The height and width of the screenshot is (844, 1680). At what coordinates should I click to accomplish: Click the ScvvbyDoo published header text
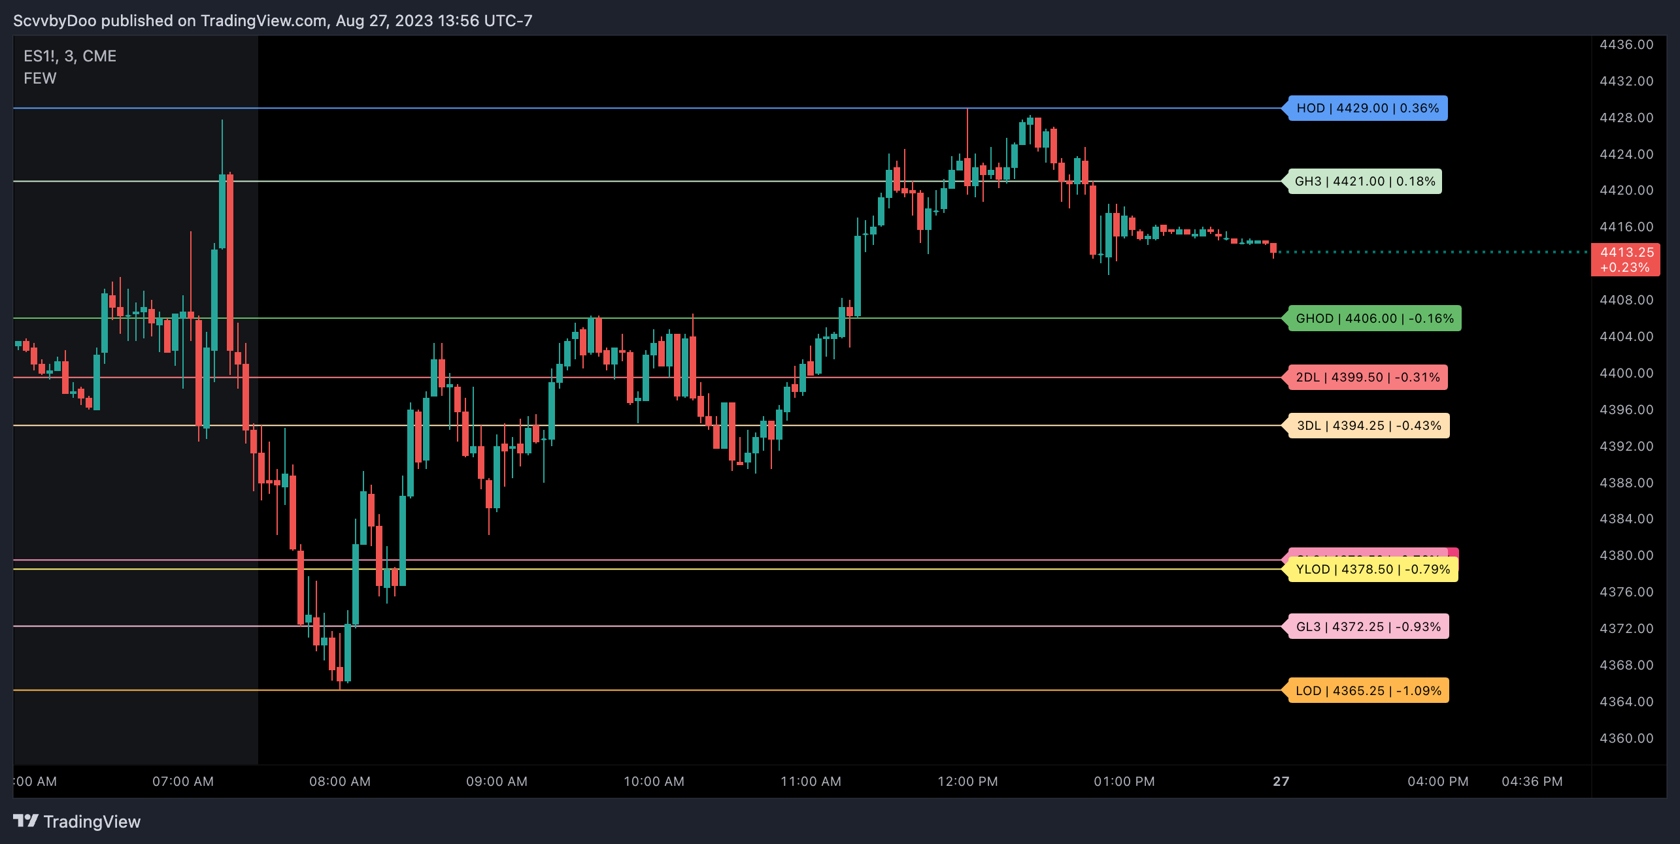click(273, 21)
